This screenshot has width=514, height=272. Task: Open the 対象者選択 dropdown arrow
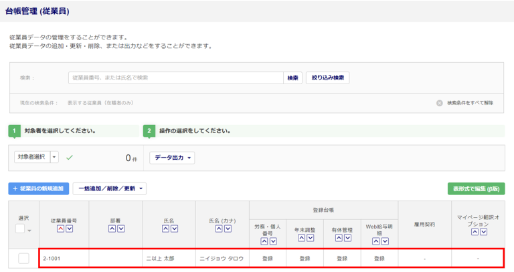54,157
